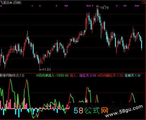Click the tallest red peak in indicator panel
146x120 pixels.
click(10, 79)
